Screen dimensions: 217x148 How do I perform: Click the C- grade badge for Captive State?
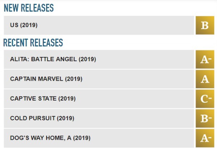click(205, 98)
